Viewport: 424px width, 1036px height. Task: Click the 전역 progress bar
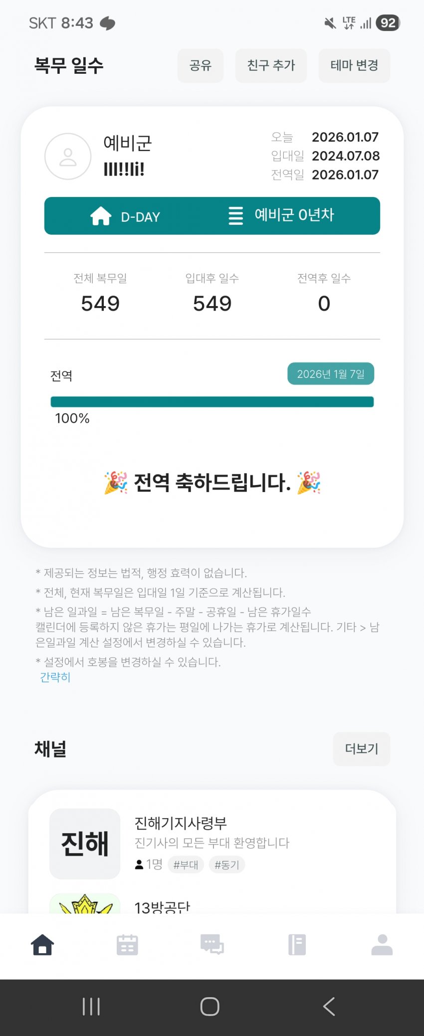point(212,402)
